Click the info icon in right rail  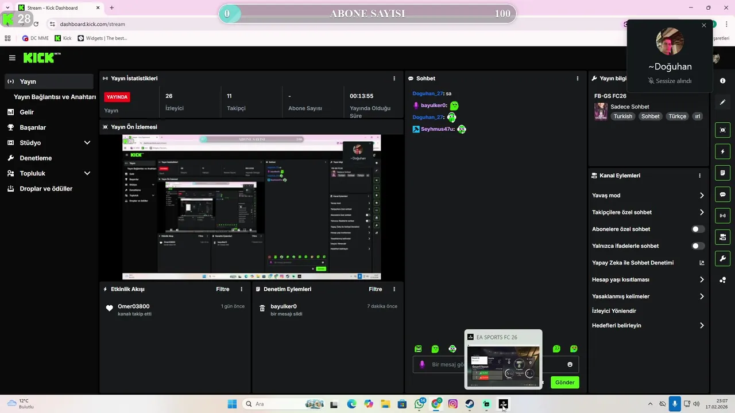coord(722,81)
